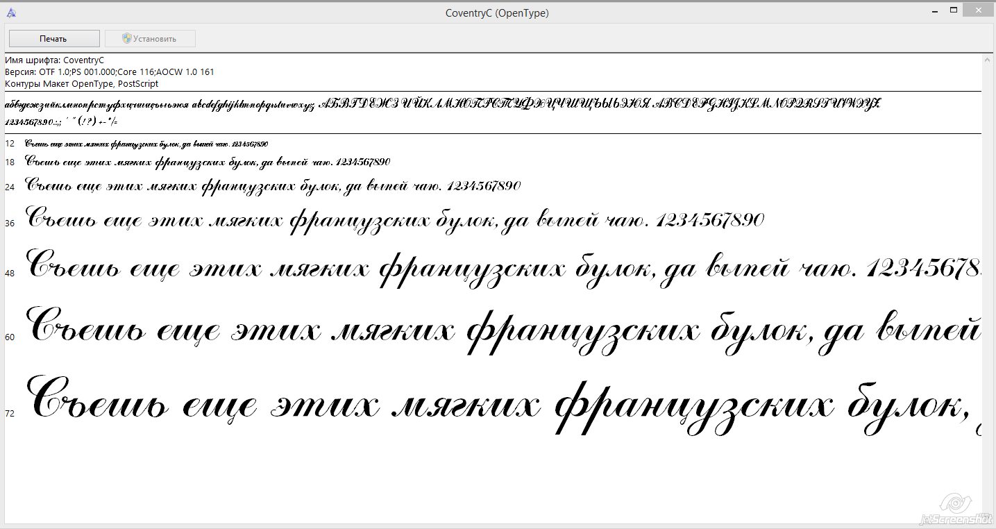
Task: Click the size label 48
Action: tap(10, 274)
